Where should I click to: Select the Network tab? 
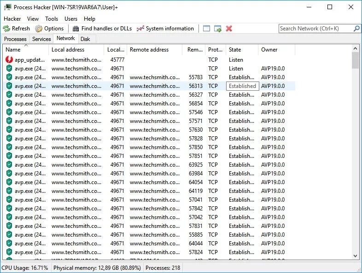tap(65, 38)
